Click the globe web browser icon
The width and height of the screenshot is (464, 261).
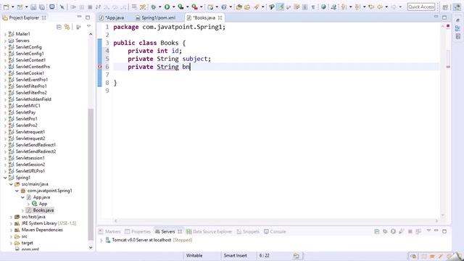pos(323,7)
